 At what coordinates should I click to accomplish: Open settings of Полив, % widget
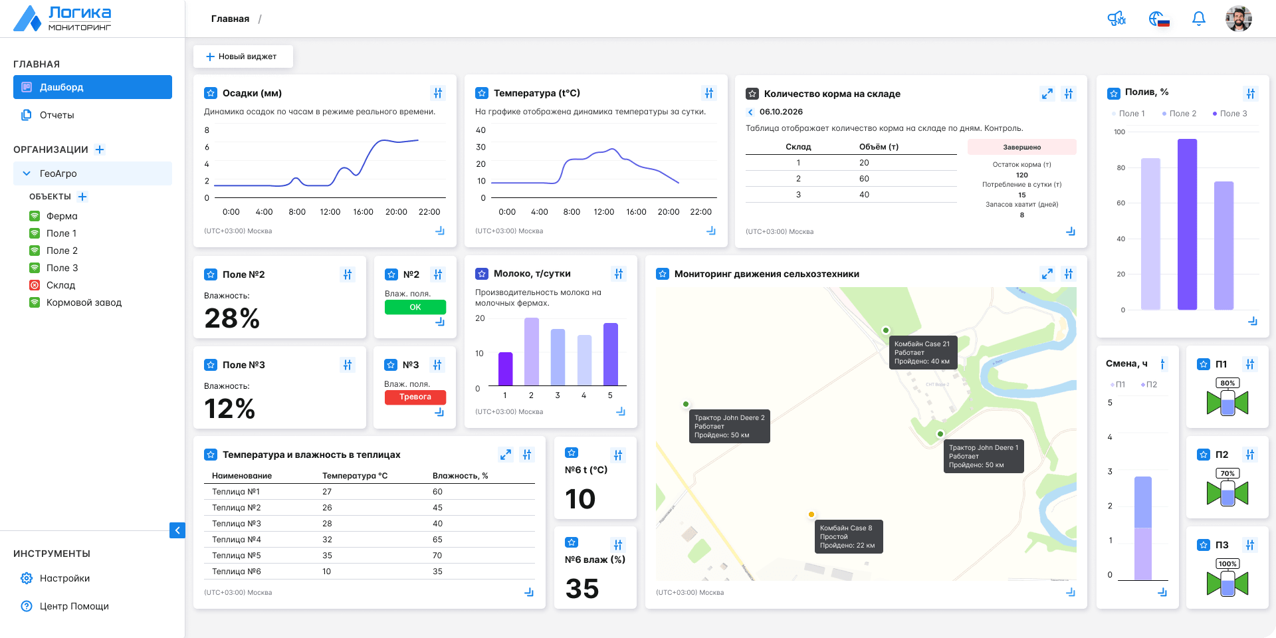[1251, 94]
